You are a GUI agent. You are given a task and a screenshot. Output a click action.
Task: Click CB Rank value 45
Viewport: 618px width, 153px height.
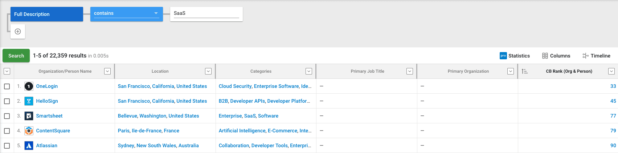[x=613, y=101]
